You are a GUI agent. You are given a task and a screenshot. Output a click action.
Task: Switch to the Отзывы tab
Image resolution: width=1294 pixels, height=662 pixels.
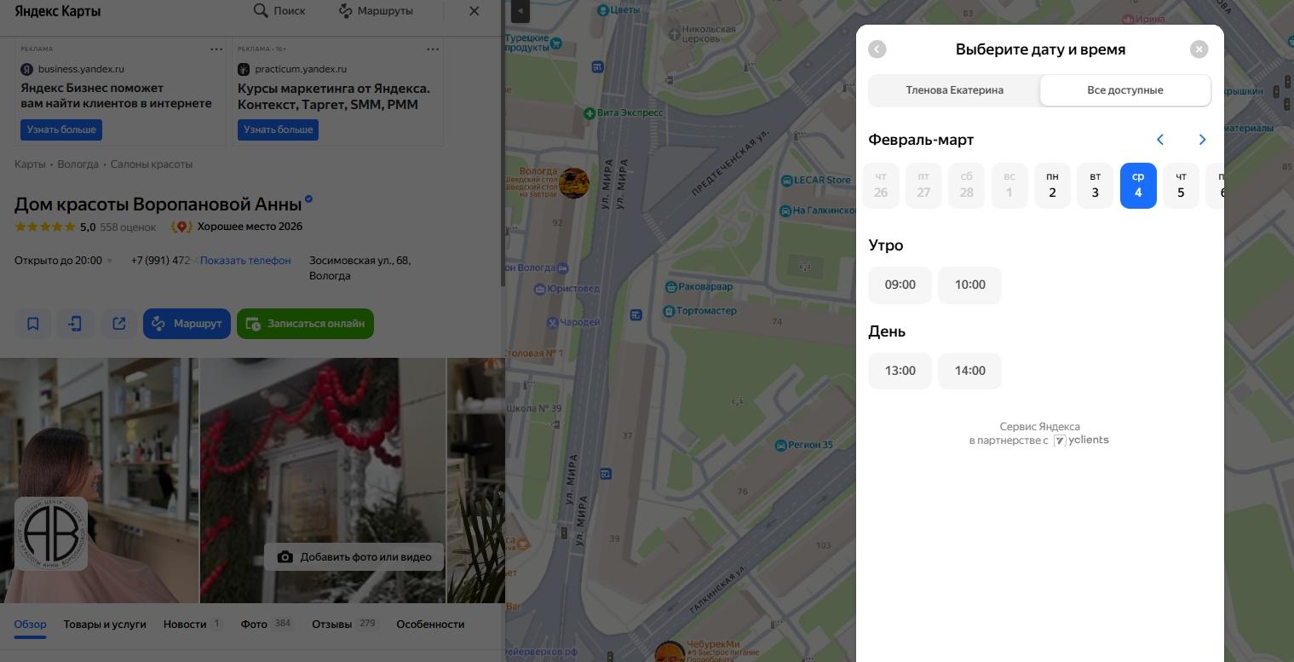(x=332, y=625)
